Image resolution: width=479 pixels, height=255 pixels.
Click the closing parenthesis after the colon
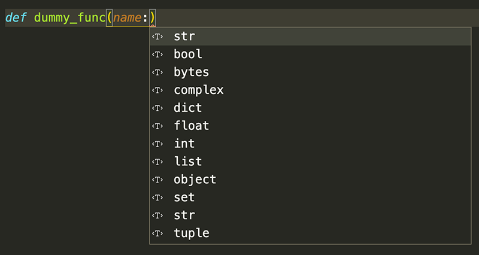(153, 18)
